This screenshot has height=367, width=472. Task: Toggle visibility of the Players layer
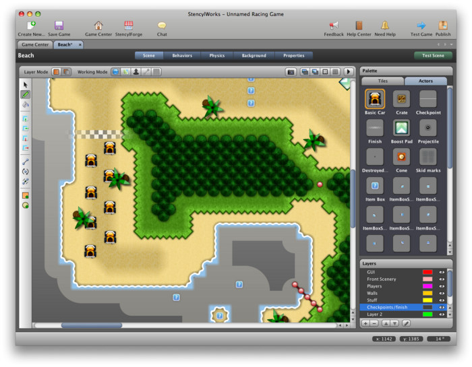(442, 286)
